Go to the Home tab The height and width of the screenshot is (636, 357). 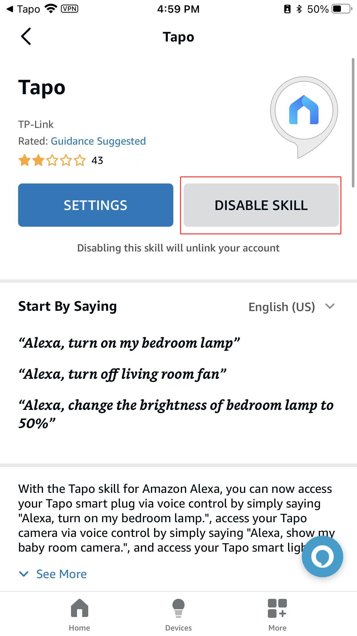79,614
